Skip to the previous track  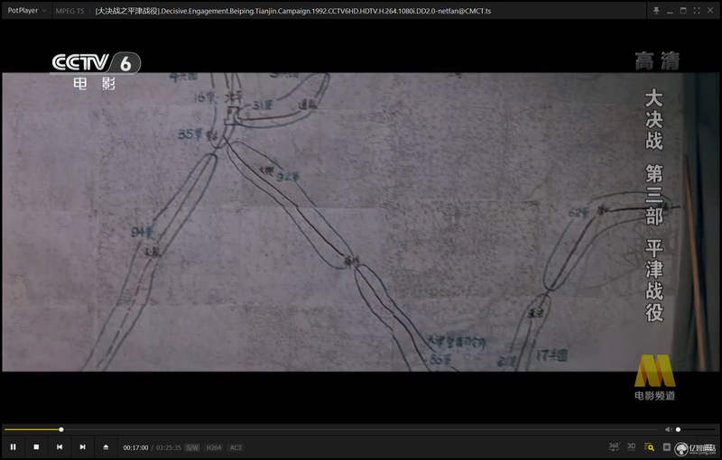coord(60,446)
